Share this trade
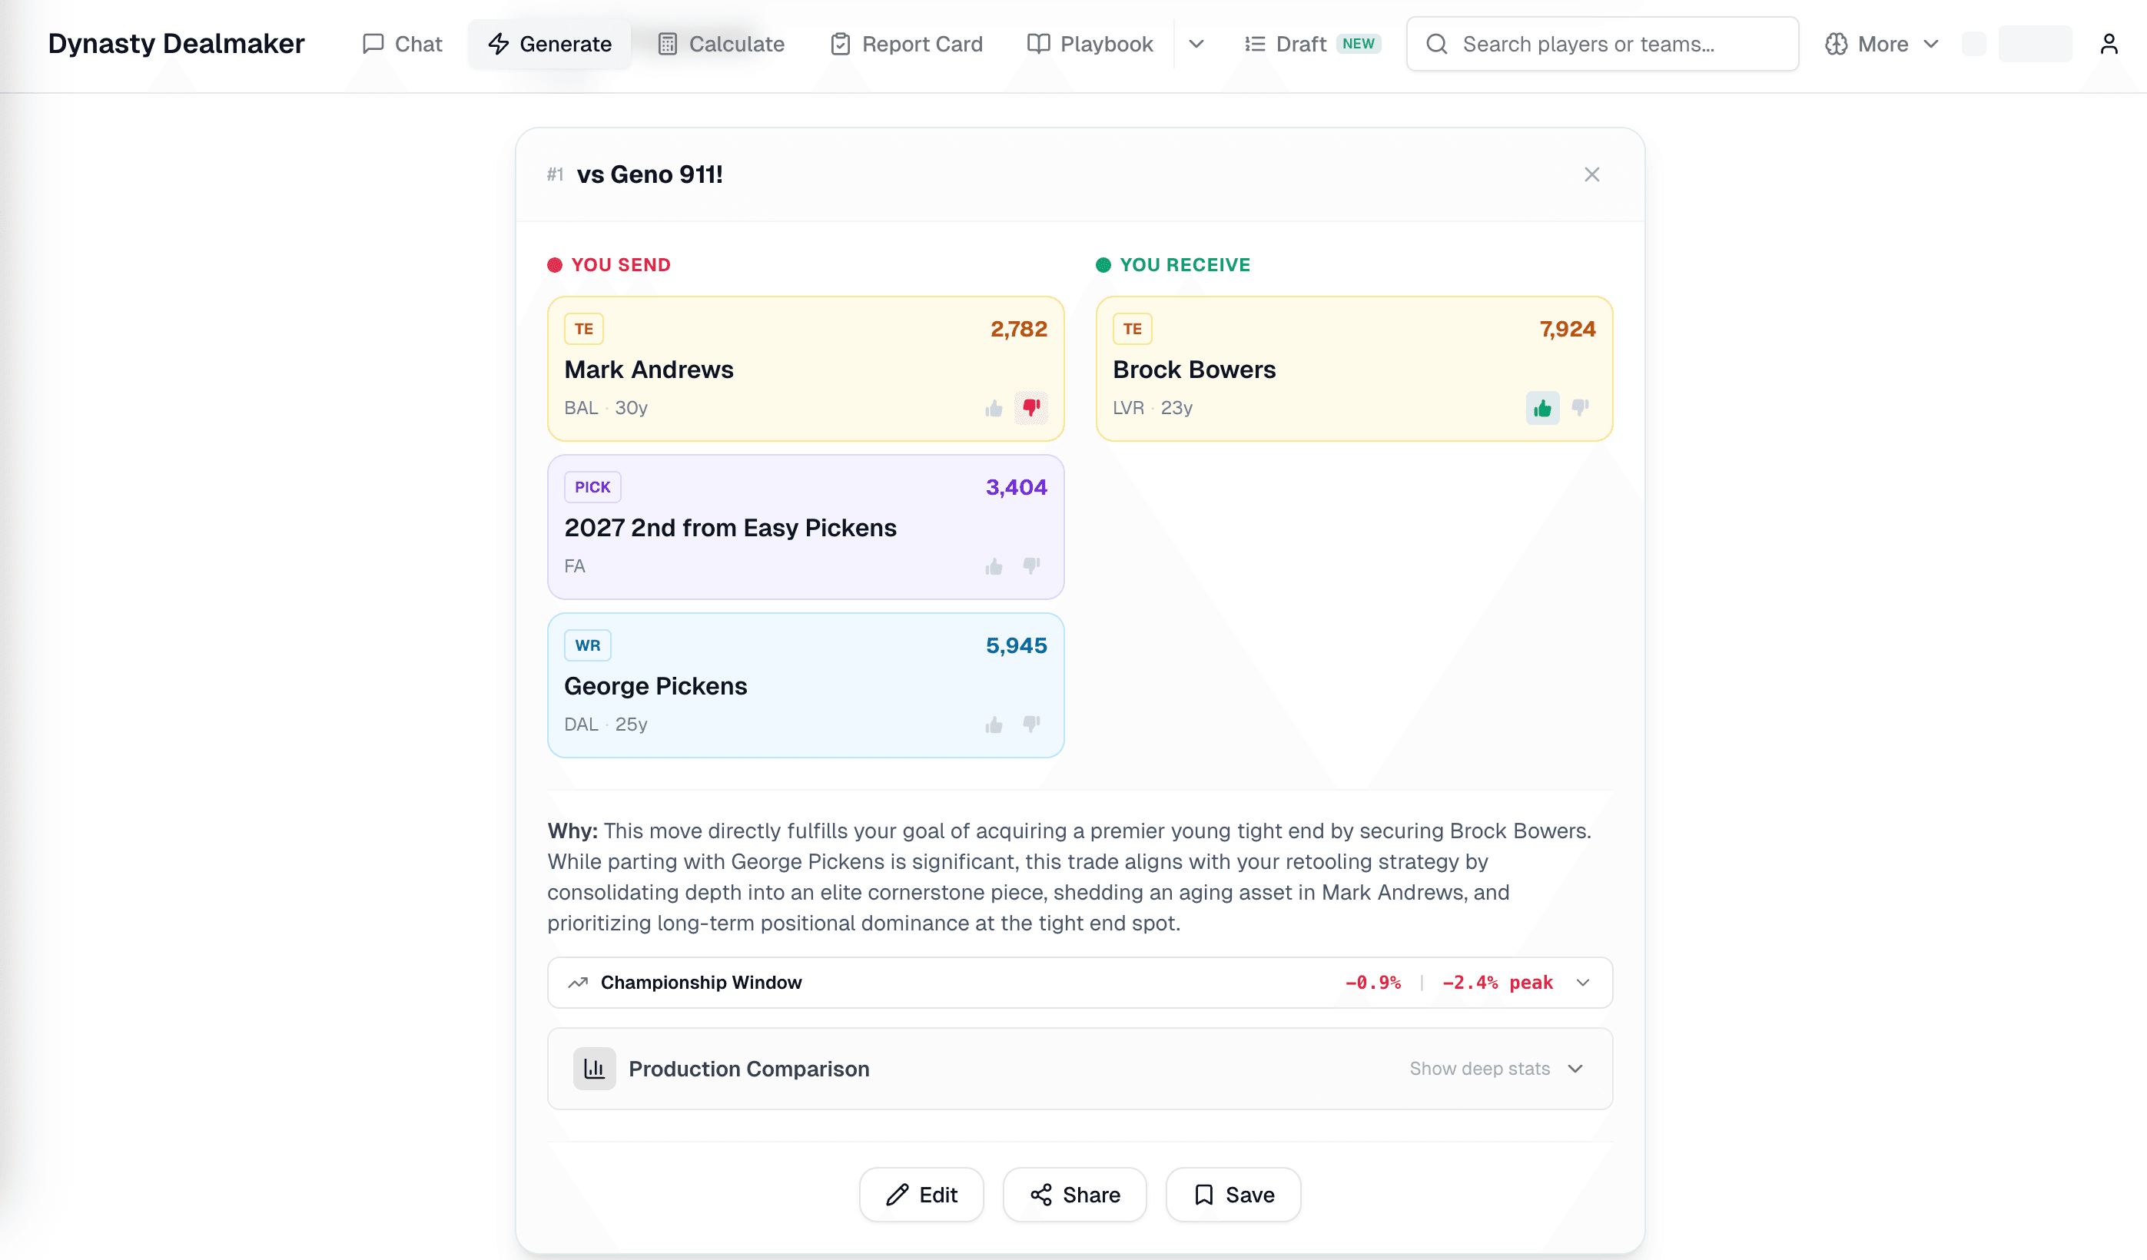This screenshot has height=1260, width=2147. (1074, 1195)
